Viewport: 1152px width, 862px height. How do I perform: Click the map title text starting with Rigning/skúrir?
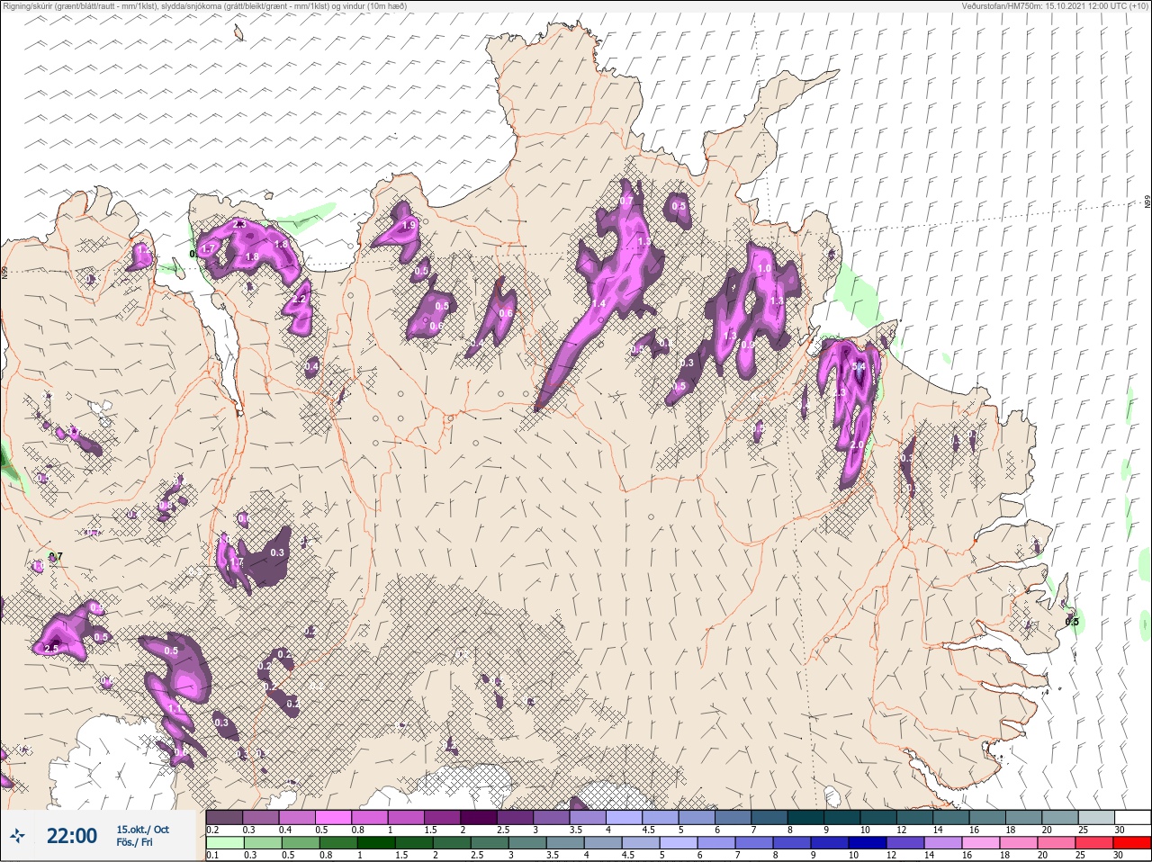205,6
